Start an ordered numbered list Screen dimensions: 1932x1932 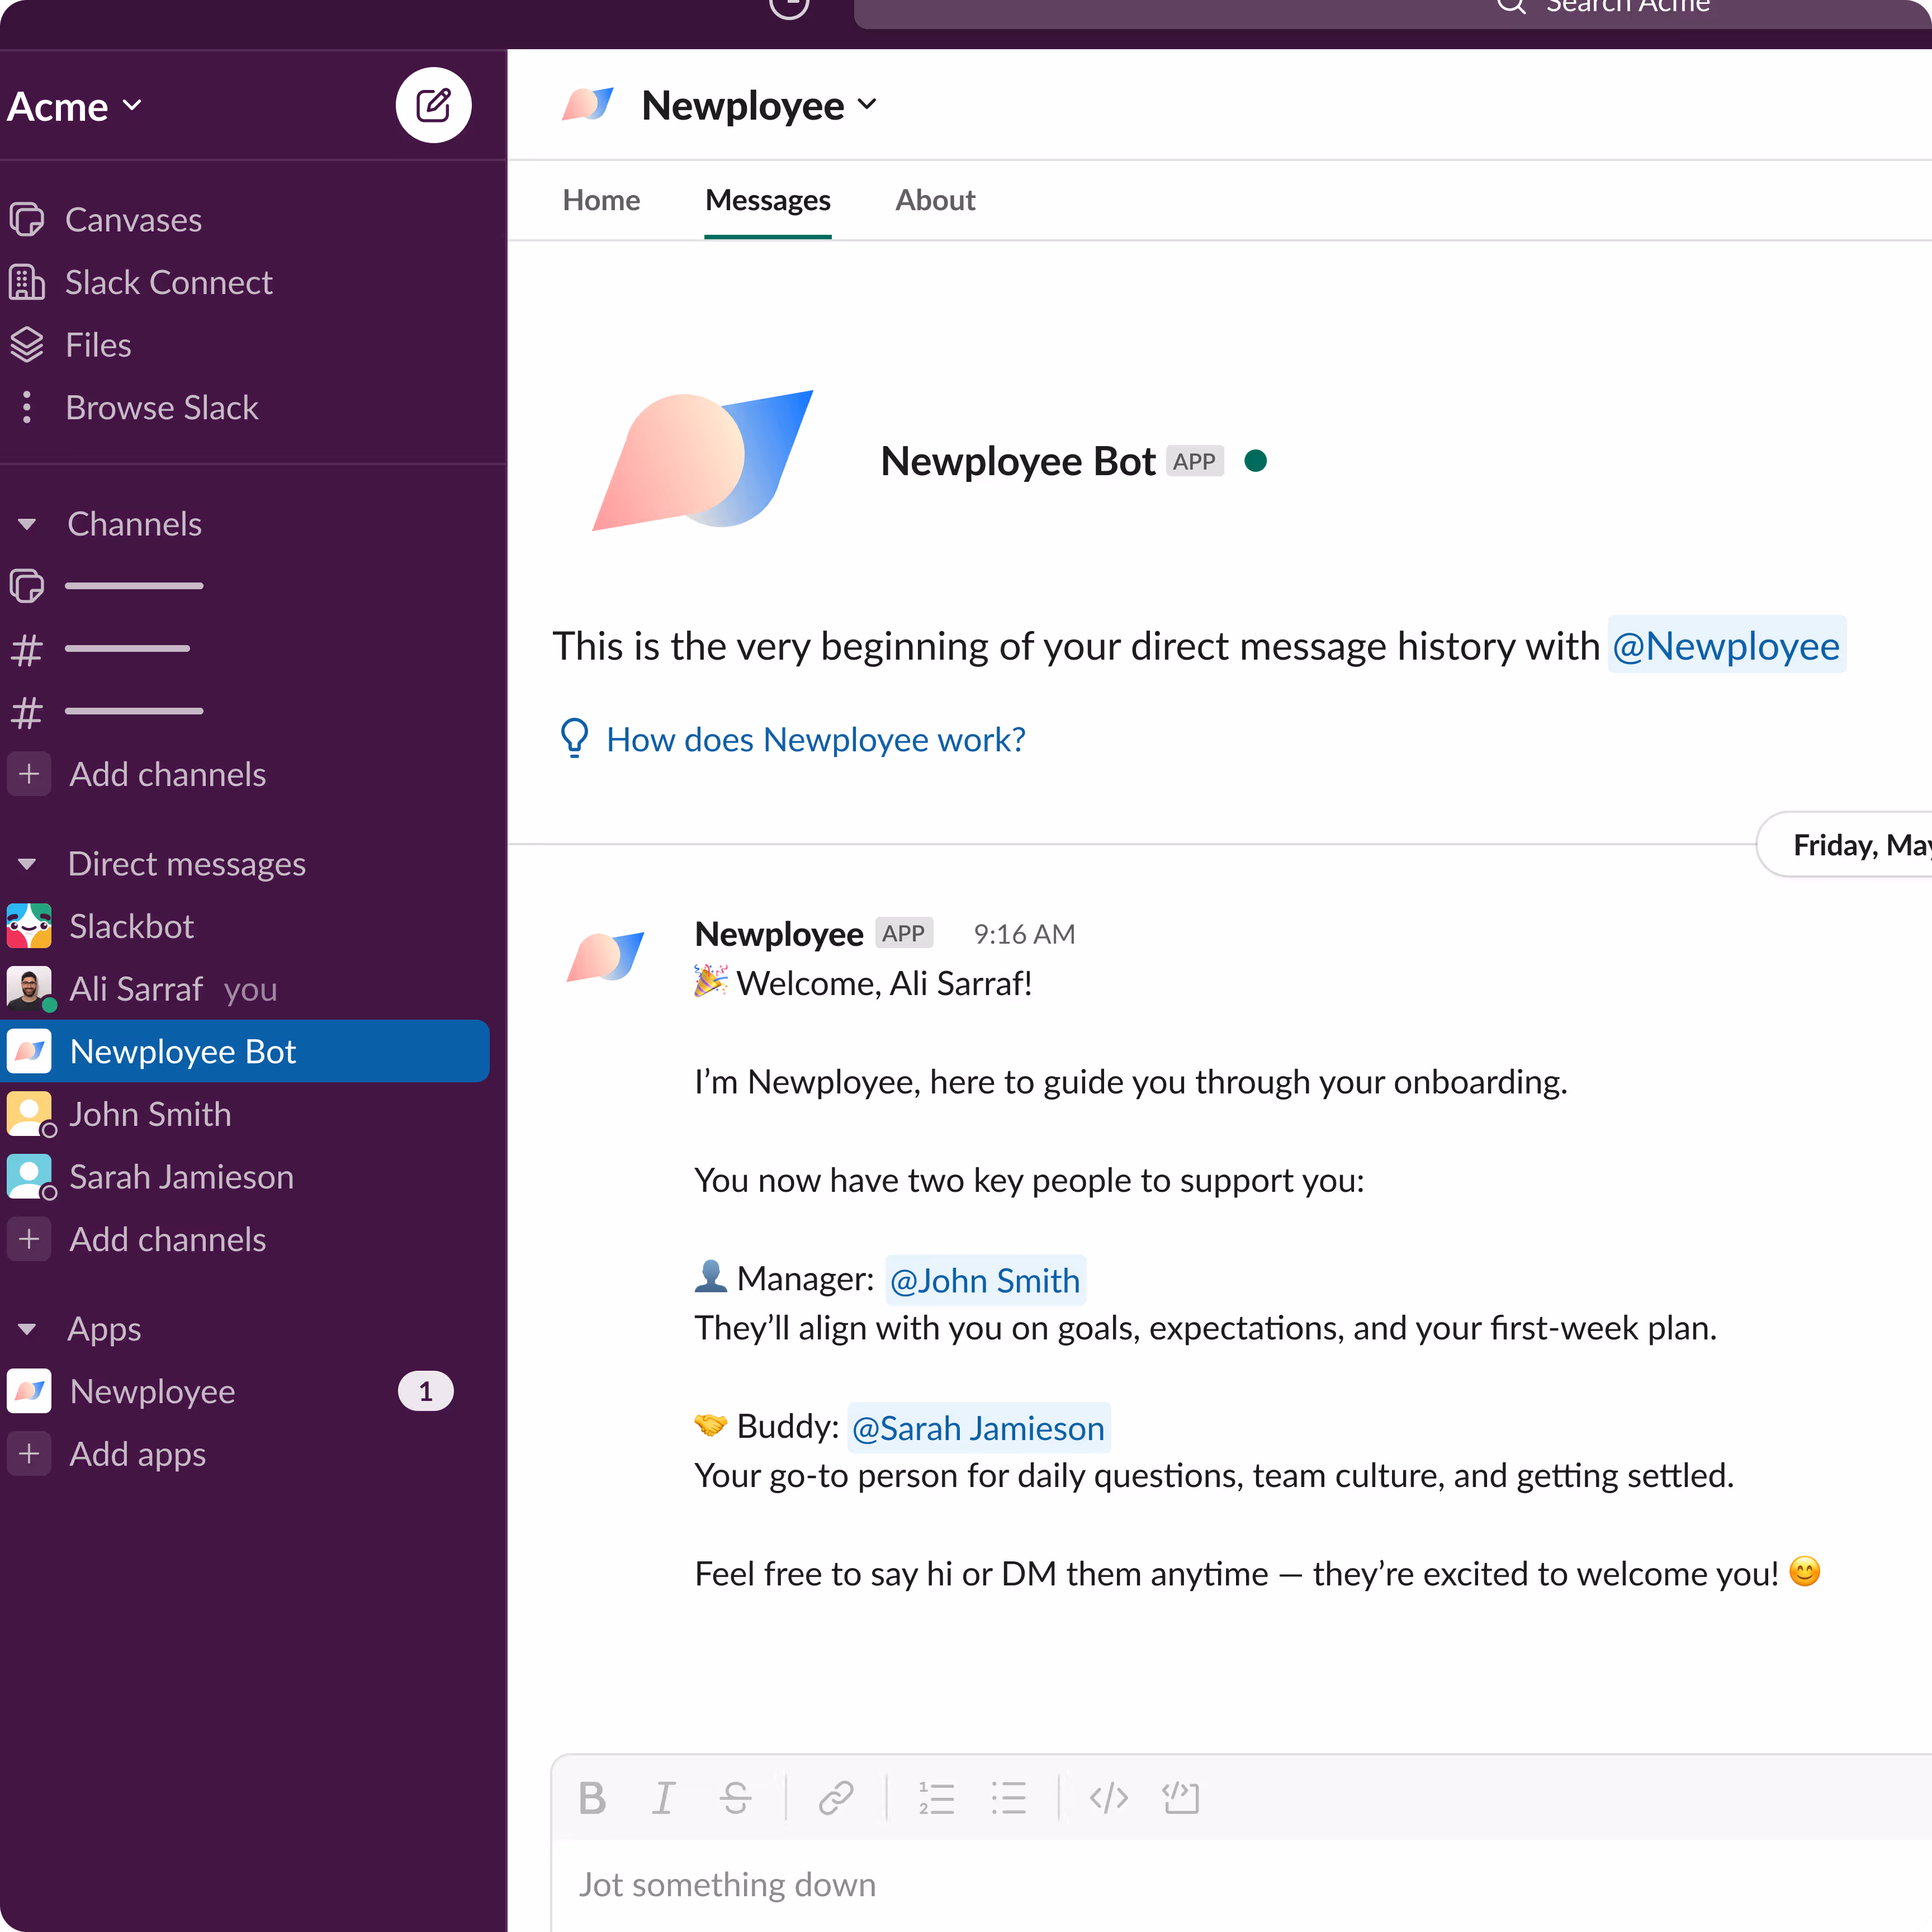coord(936,1798)
